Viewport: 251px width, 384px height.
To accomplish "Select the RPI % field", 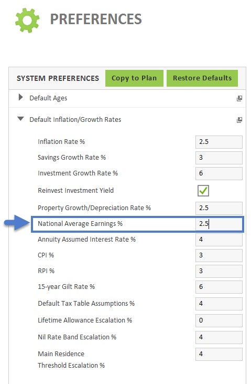I will point(219,271).
